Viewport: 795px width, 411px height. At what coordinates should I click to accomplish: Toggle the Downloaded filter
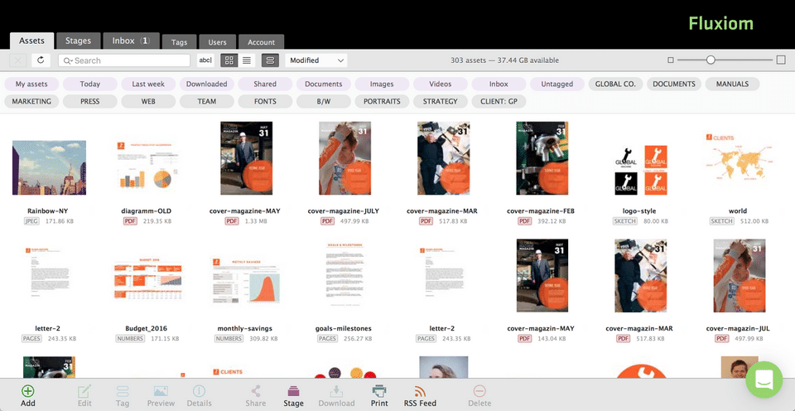pyautogui.click(x=206, y=85)
